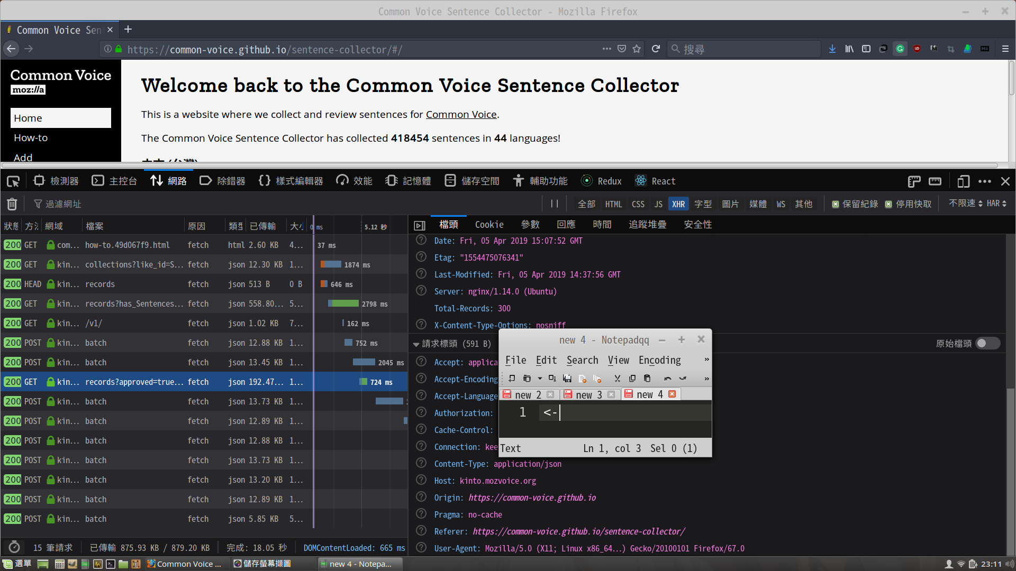Open Notepadqq open-file dropdown arrow
This screenshot has height=571, width=1016.
click(x=540, y=379)
